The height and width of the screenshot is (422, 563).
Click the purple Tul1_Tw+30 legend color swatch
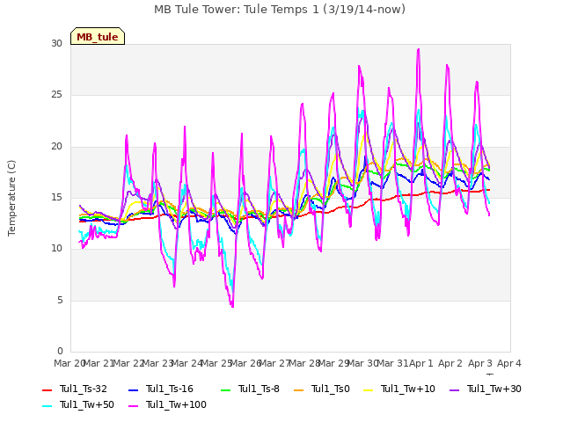pos(454,390)
